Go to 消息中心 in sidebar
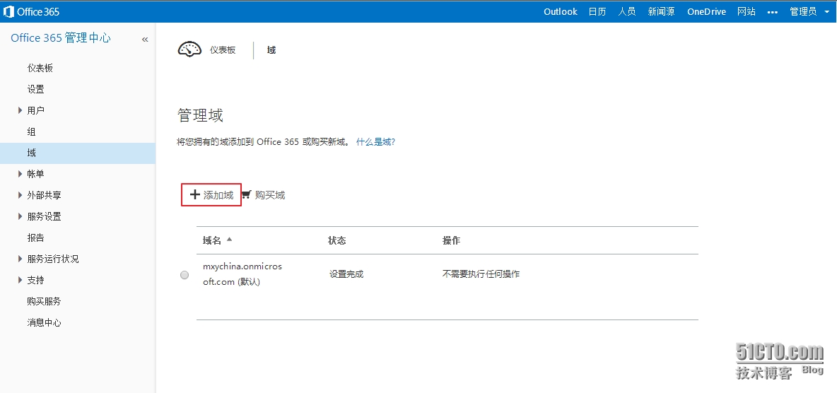 point(44,322)
